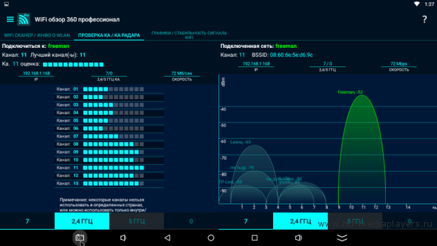
Task: Select Канал: 08 rating row
Action: tap(109, 144)
